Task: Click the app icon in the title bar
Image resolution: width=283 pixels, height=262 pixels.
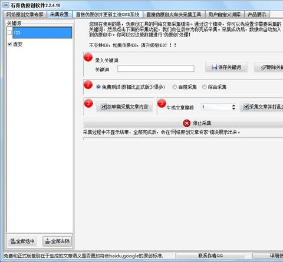Action: [x=6, y=5]
